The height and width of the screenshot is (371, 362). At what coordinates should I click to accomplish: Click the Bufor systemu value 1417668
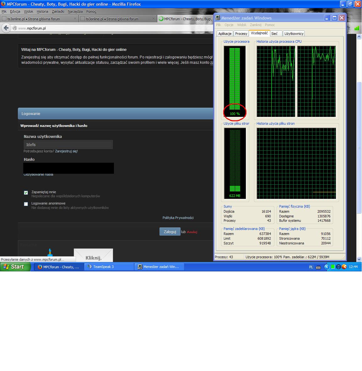pos(324,221)
